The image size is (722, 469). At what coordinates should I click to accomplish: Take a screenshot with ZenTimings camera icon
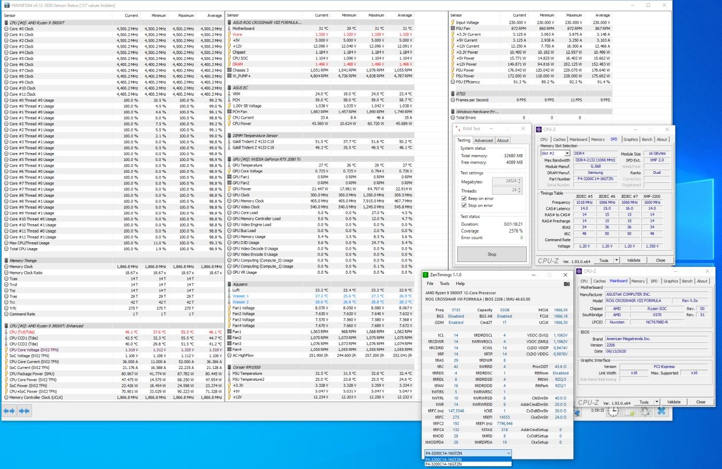point(566,284)
